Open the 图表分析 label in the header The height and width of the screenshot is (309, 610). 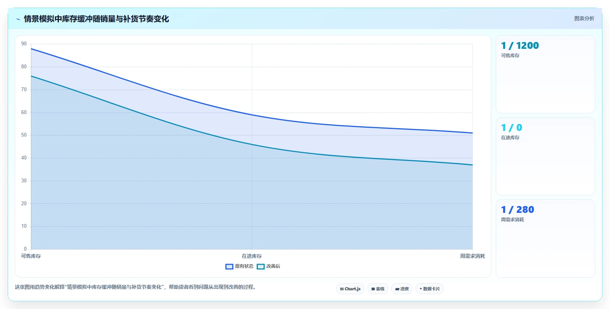pos(584,18)
